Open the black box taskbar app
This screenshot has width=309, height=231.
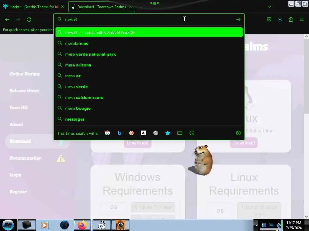pos(27,225)
